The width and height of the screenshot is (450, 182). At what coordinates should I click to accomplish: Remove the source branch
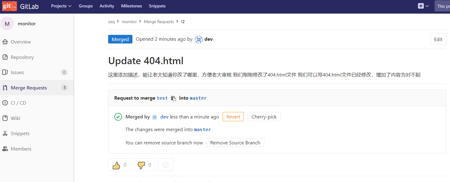click(235, 143)
